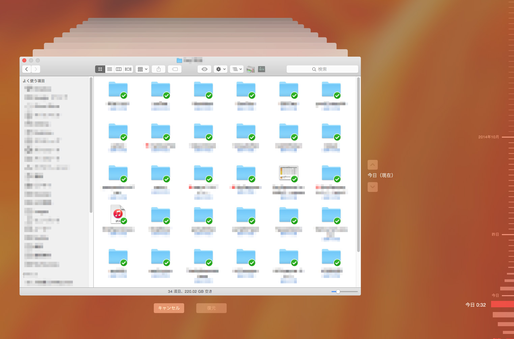Viewport: 514px width, 339px height.
Task: Open the arrange-by grid dropdown
Action: (x=142, y=69)
